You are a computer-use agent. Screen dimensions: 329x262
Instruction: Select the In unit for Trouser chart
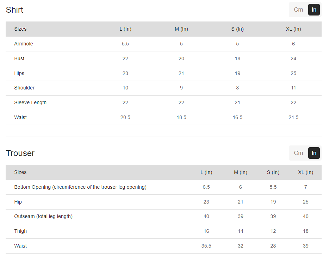coord(314,153)
